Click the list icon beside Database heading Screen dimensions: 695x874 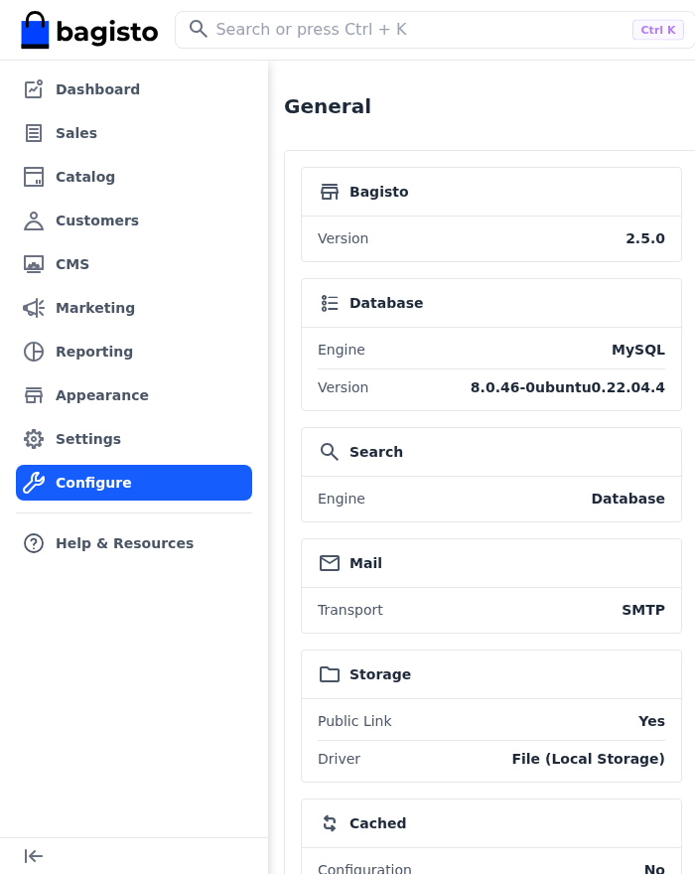[330, 303]
